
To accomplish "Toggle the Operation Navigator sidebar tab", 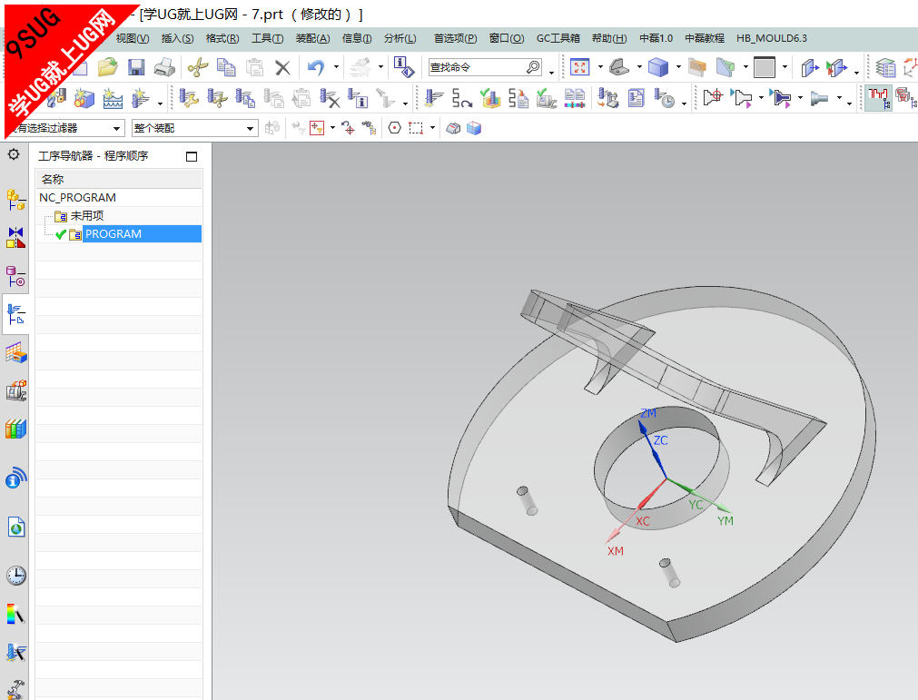I will [x=15, y=314].
